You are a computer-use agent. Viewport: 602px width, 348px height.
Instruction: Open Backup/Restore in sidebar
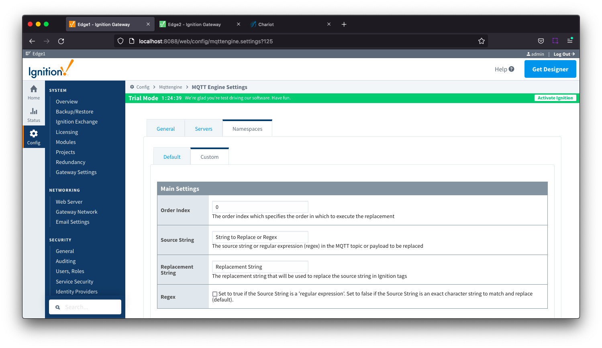74,111
